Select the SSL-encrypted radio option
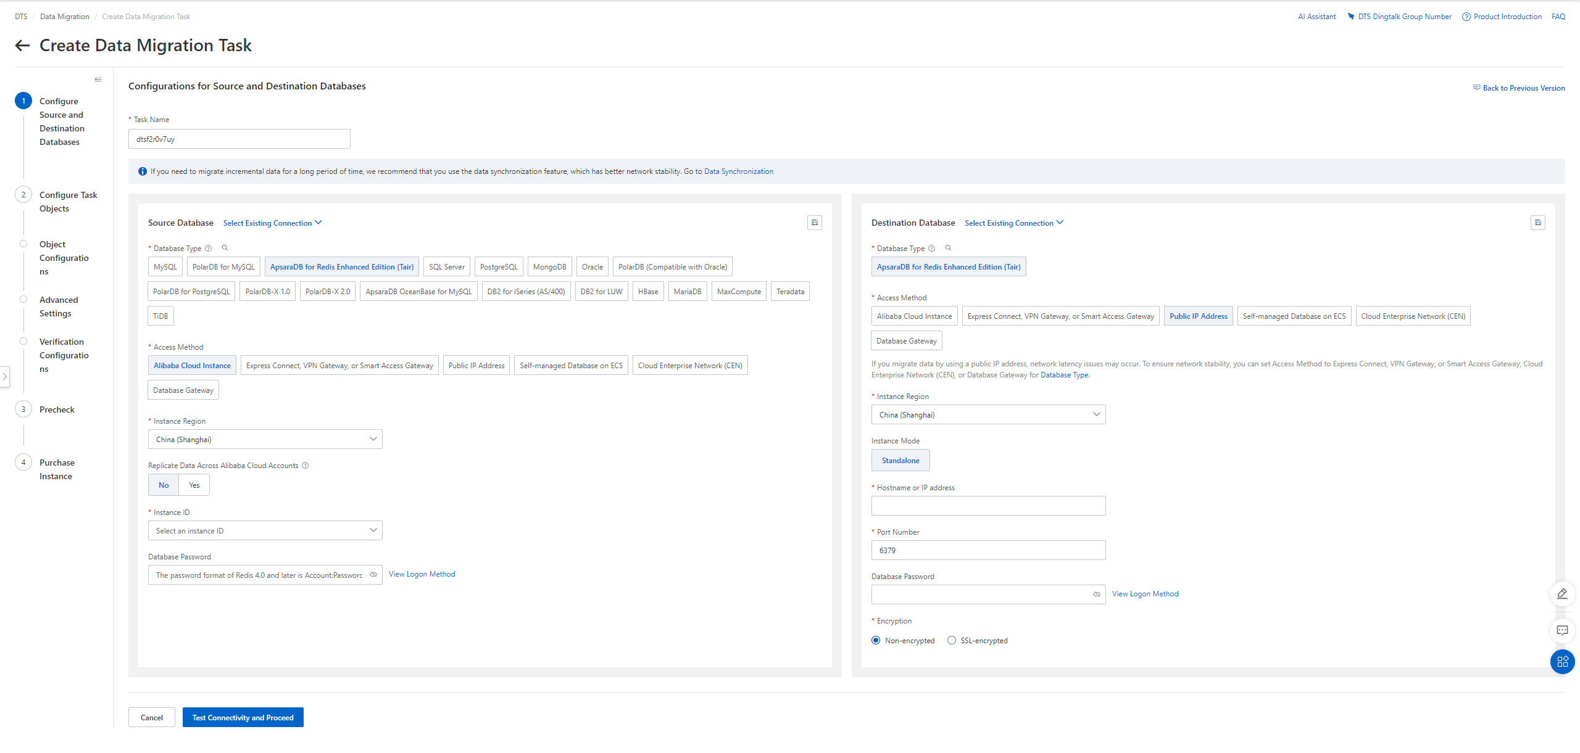The image size is (1580, 753). point(952,641)
